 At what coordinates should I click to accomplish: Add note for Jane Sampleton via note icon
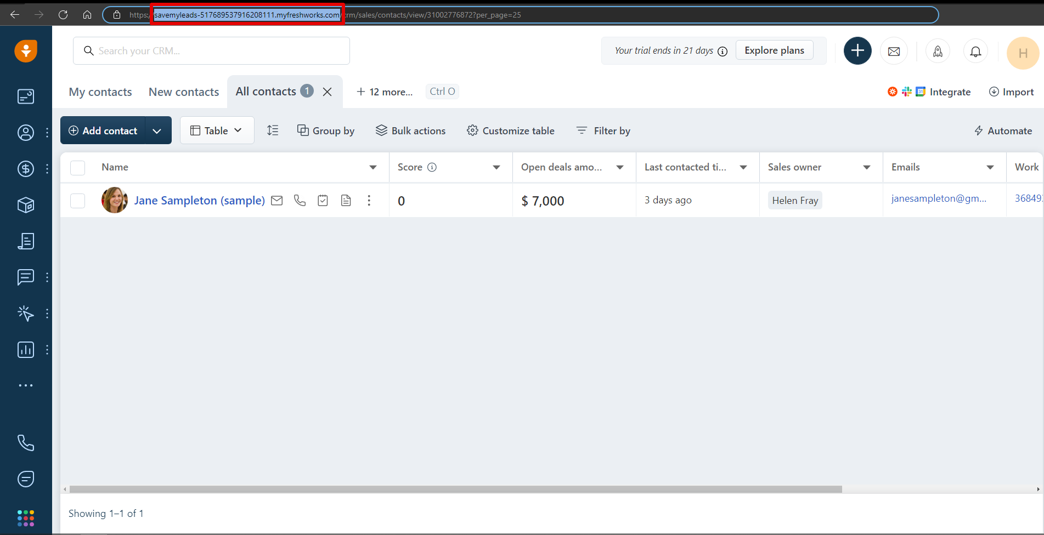coord(346,201)
